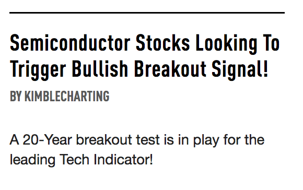The image size is (303, 190).
Task: Click the black divider line above headline
Action: point(147,13)
